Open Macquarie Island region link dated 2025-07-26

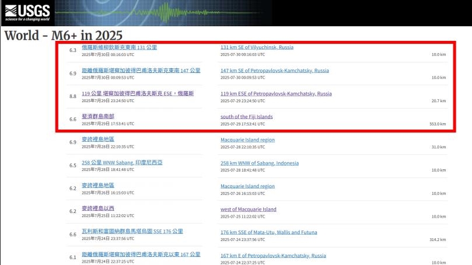(247, 186)
